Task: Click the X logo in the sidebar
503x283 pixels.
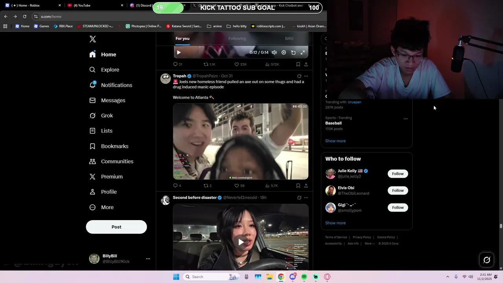Action: point(93,39)
